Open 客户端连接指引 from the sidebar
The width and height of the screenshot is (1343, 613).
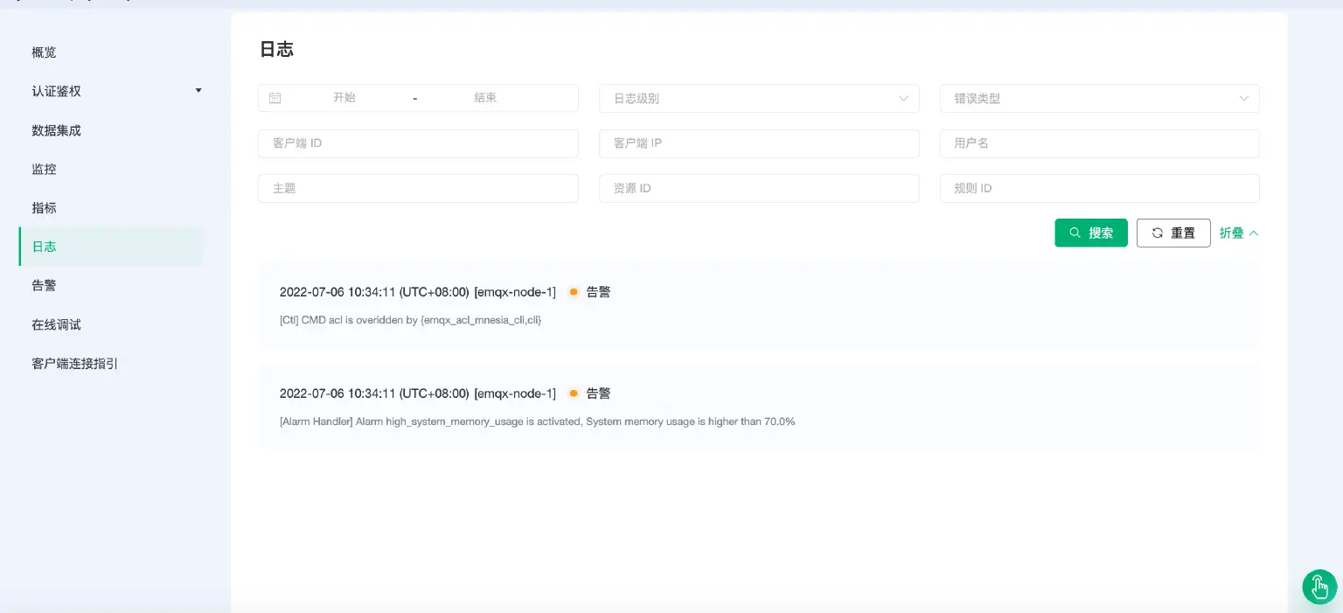pyautogui.click(x=74, y=363)
